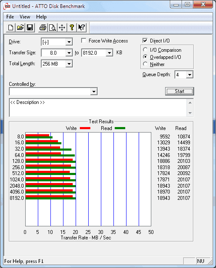
Task: Open Print Preview from toolbar
Action: point(53,27)
